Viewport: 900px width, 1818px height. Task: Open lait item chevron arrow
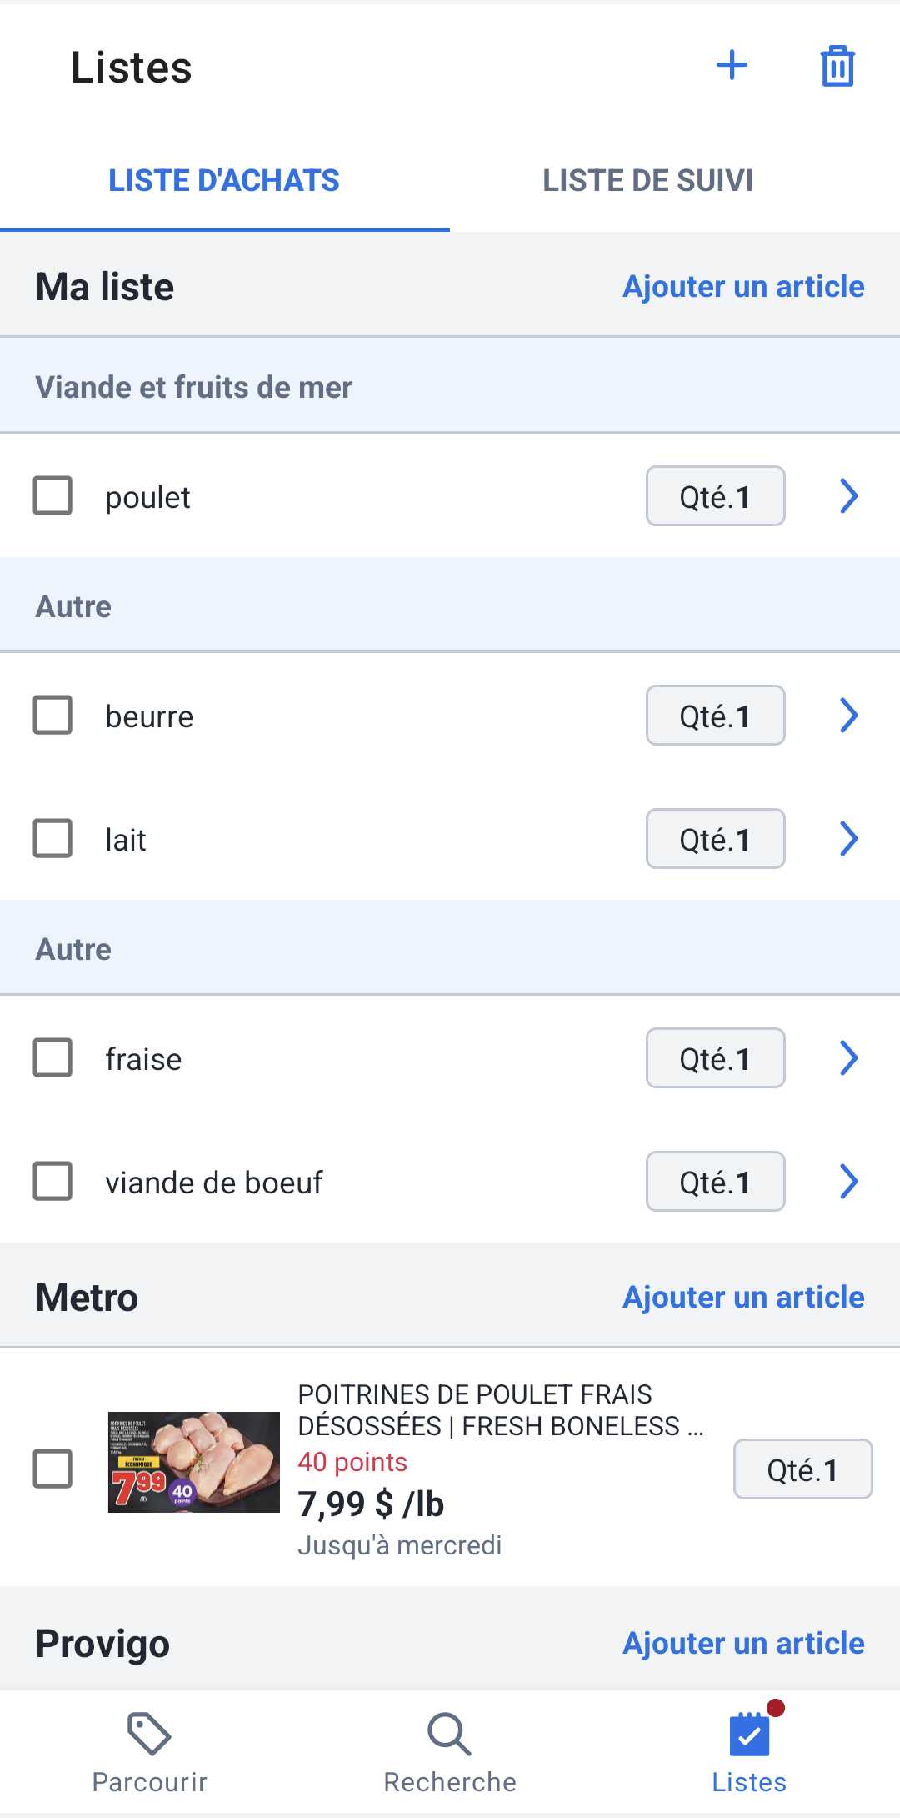coord(848,838)
